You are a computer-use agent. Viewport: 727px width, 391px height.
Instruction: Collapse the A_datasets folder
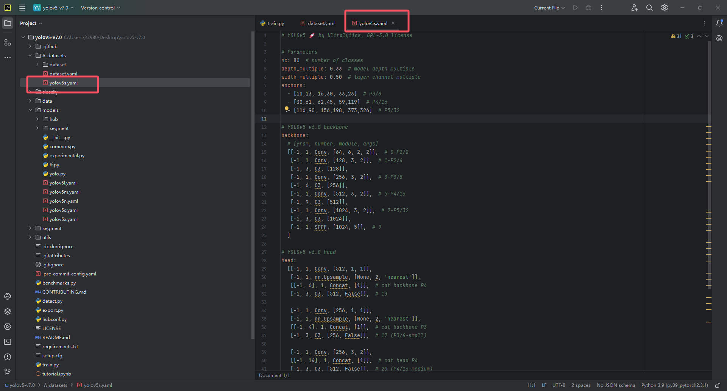click(30, 55)
